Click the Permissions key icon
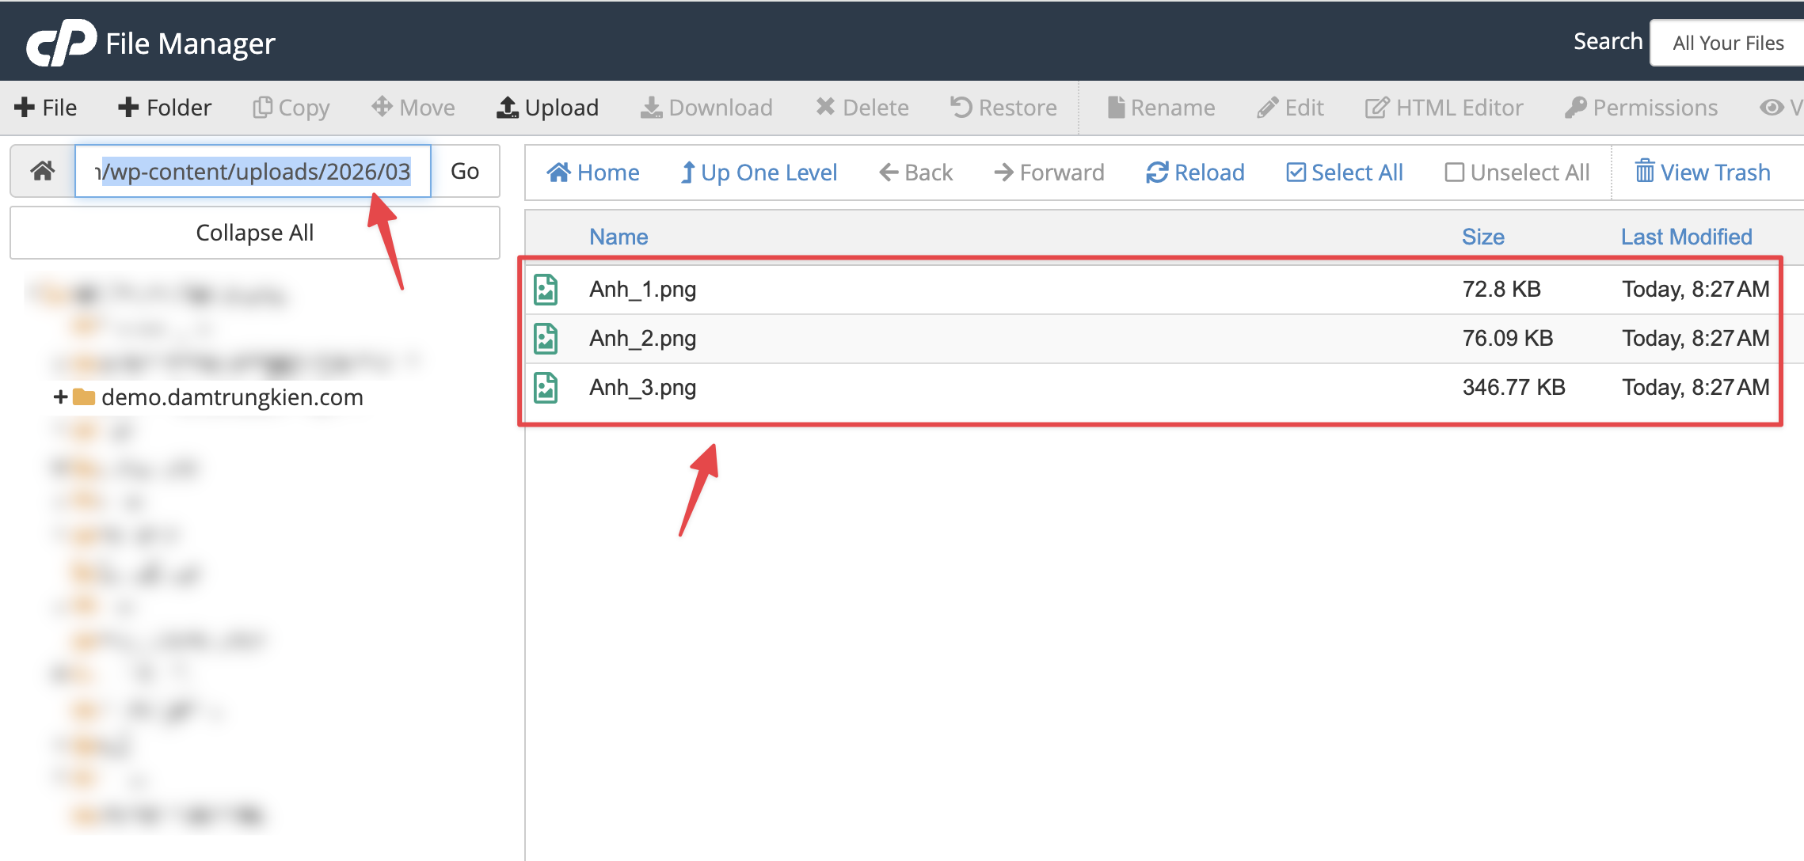1804x861 pixels. pos(1641,107)
